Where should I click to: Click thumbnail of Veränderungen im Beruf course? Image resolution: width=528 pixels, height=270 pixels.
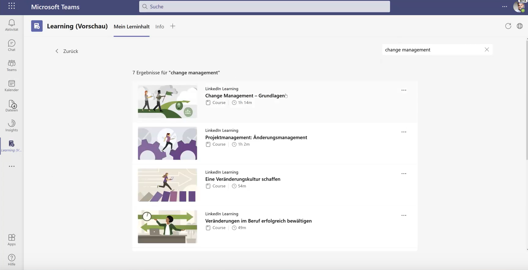click(168, 227)
